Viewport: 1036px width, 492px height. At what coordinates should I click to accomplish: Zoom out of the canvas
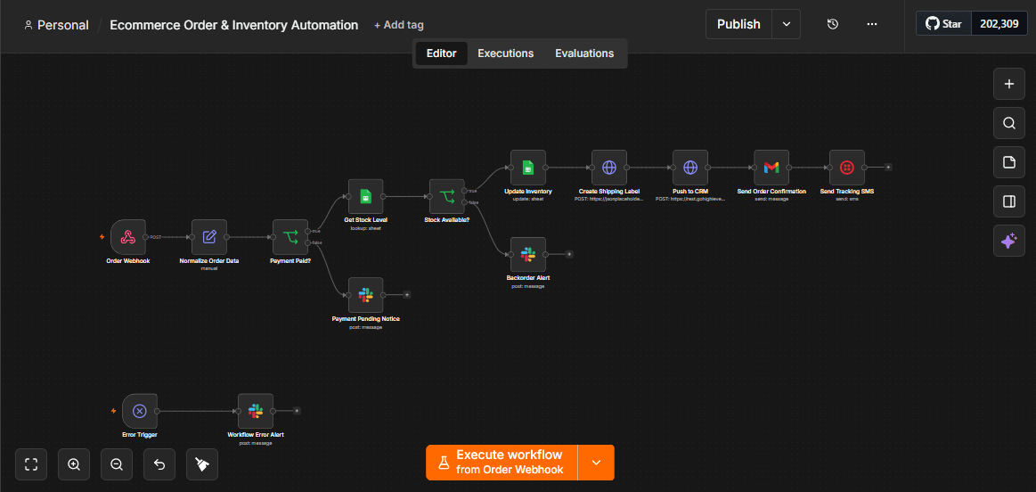pos(117,464)
